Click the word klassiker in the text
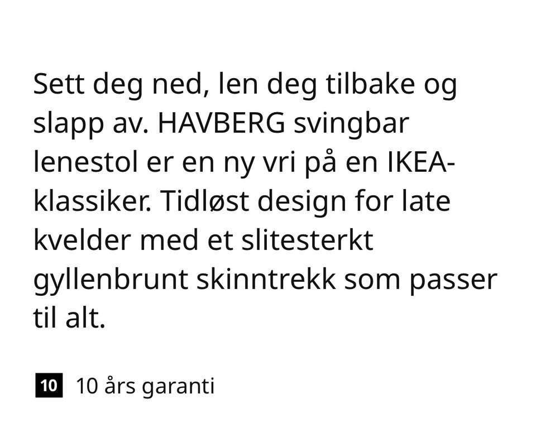This screenshot has width=536, height=423. 92,201
